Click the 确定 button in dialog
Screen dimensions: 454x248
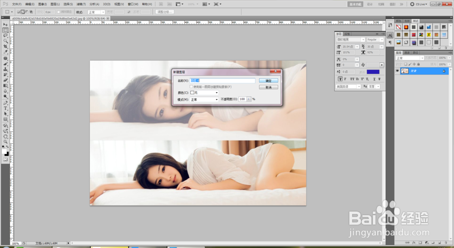point(268,80)
